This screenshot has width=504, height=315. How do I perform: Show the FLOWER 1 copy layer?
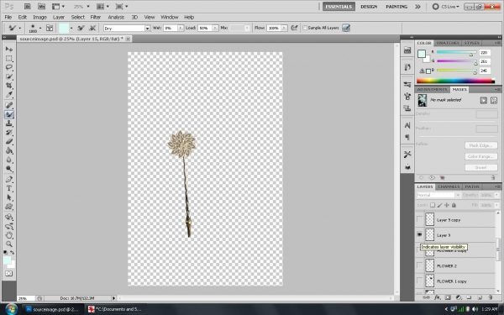[x=419, y=281]
